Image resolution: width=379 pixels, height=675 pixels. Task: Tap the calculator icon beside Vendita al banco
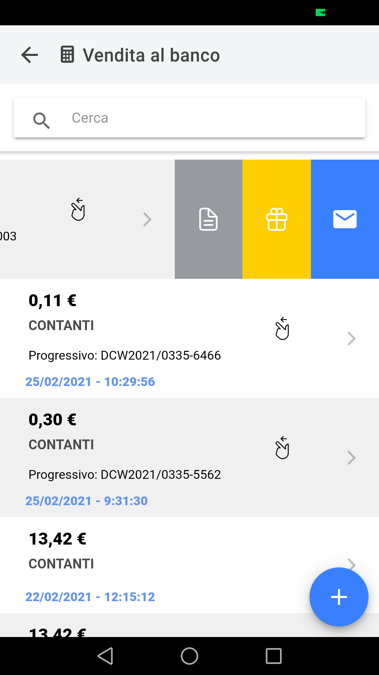tap(67, 55)
